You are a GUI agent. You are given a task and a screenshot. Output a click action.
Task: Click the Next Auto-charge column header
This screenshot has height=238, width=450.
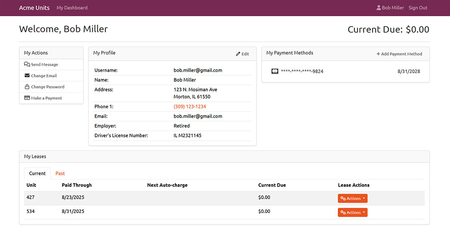[167, 185]
